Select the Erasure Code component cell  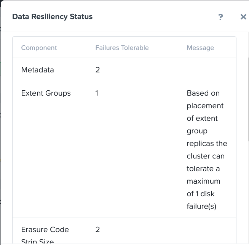pos(45,235)
